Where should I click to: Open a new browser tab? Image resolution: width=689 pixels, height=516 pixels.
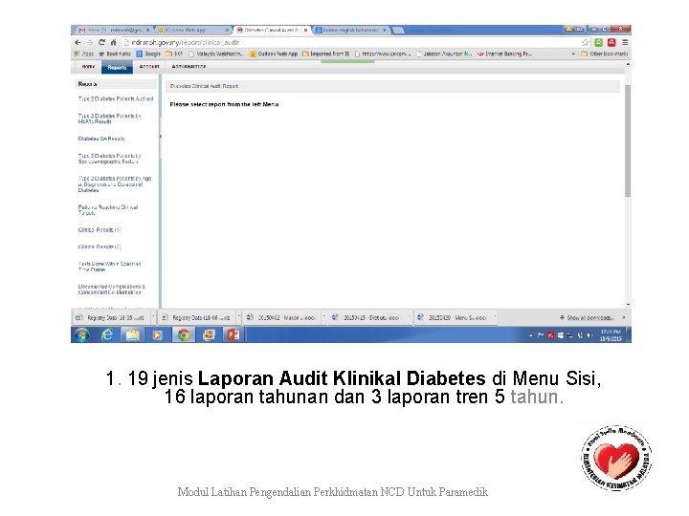pos(398,31)
